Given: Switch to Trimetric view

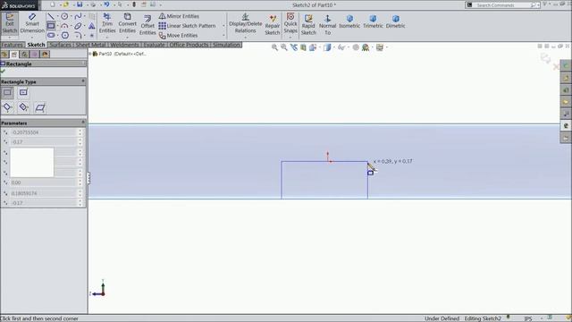Looking at the screenshot, I should pos(373,21).
